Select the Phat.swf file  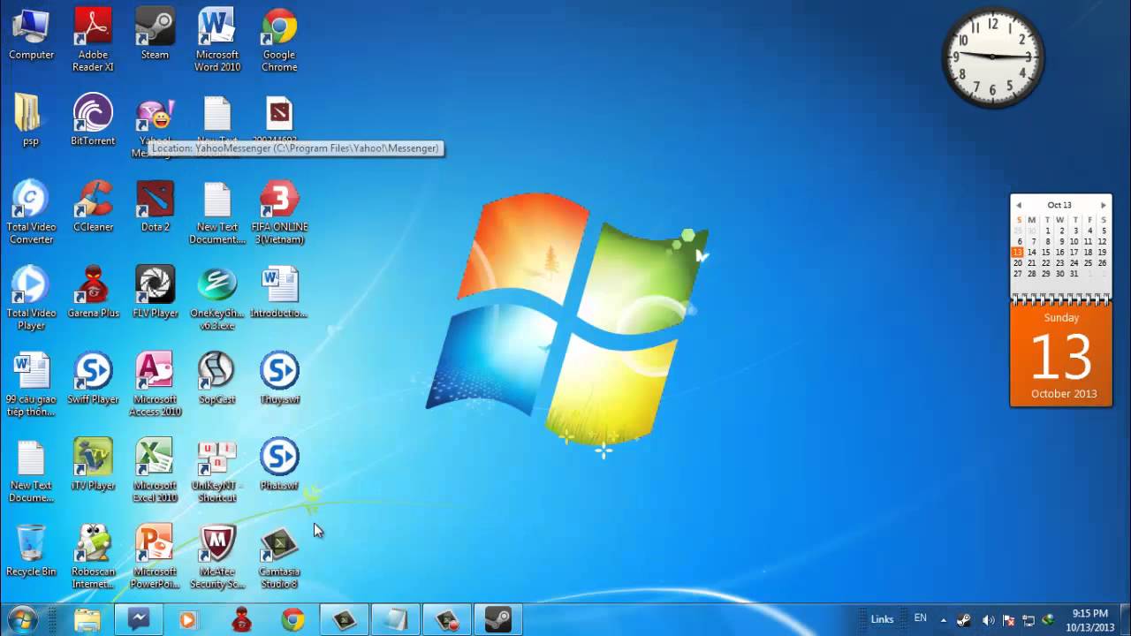(279, 465)
